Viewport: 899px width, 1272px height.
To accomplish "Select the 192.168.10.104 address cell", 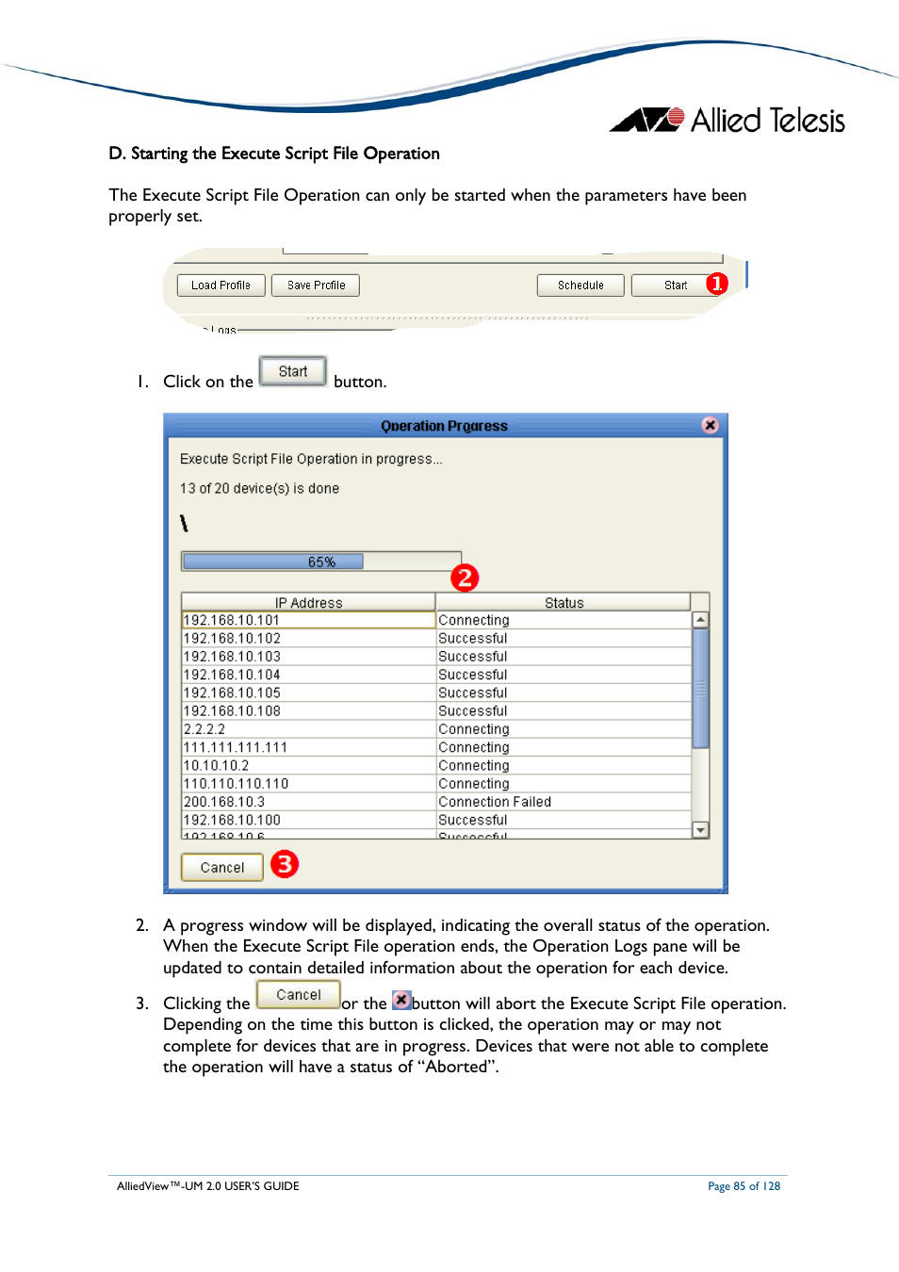I will coord(308,675).
